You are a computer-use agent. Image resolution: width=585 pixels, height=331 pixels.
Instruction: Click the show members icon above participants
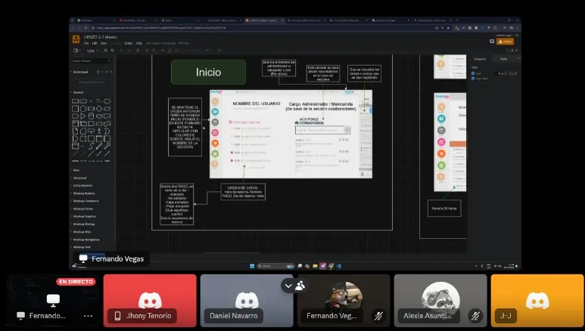[300, 286]
